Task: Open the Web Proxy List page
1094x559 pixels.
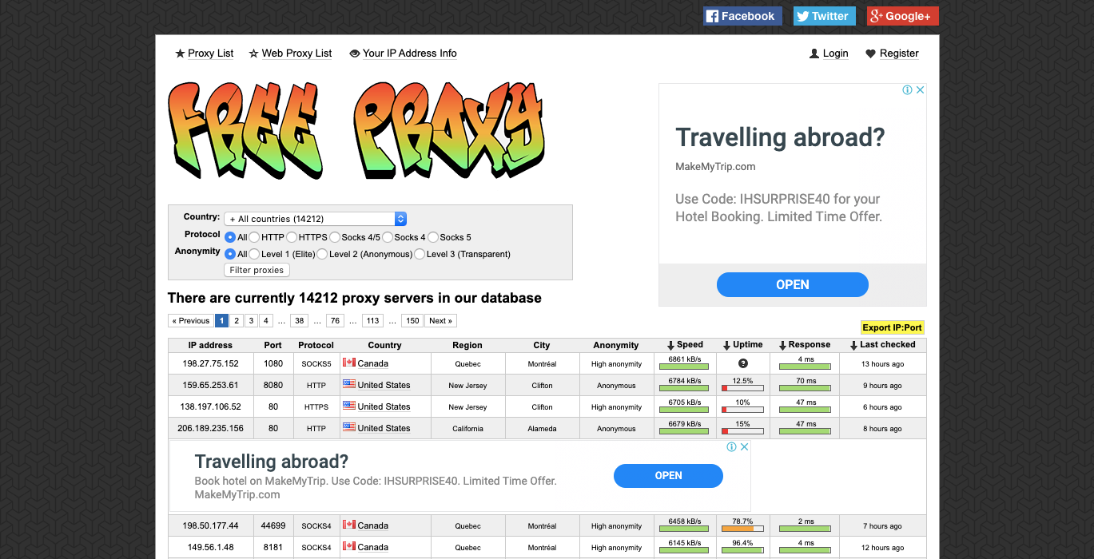Action: 296,53
